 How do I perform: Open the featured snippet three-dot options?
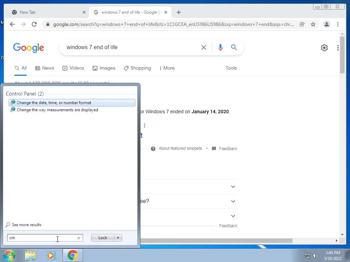pos(145,126)
